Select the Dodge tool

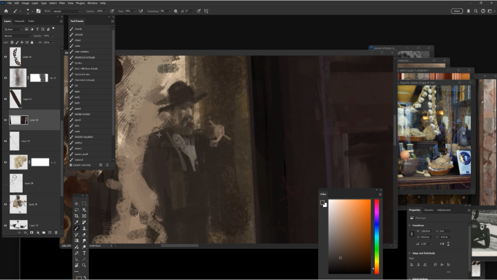tap(84, 247)
